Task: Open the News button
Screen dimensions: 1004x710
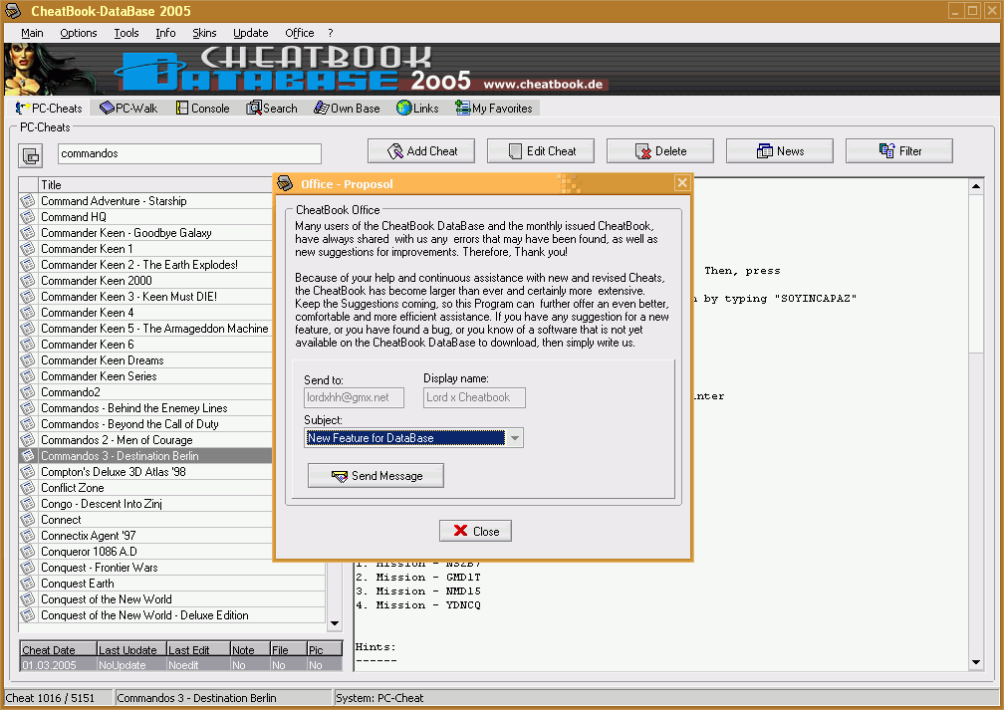Action: click(x=779, y=151)
